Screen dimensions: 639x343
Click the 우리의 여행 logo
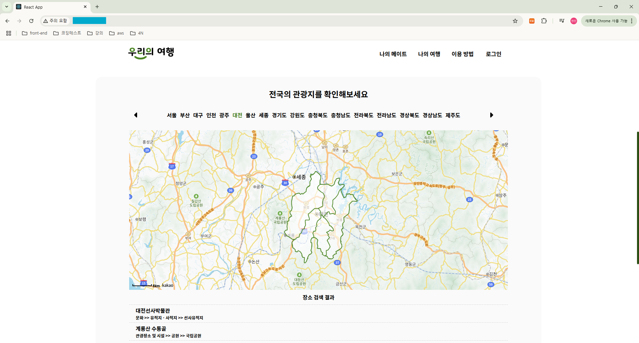(x=151, y=53)
